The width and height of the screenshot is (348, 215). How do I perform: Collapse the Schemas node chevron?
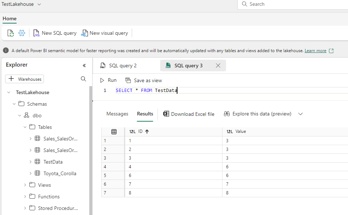pyautogui.click(x=14, y=104)
